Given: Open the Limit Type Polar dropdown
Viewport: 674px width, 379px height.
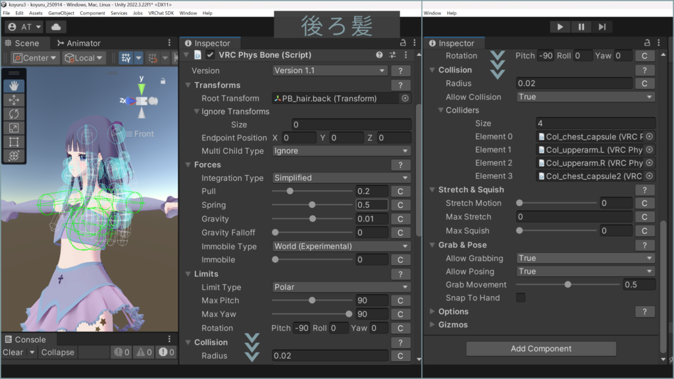Looking at the screenshot, I should click(x=341, y=288).
